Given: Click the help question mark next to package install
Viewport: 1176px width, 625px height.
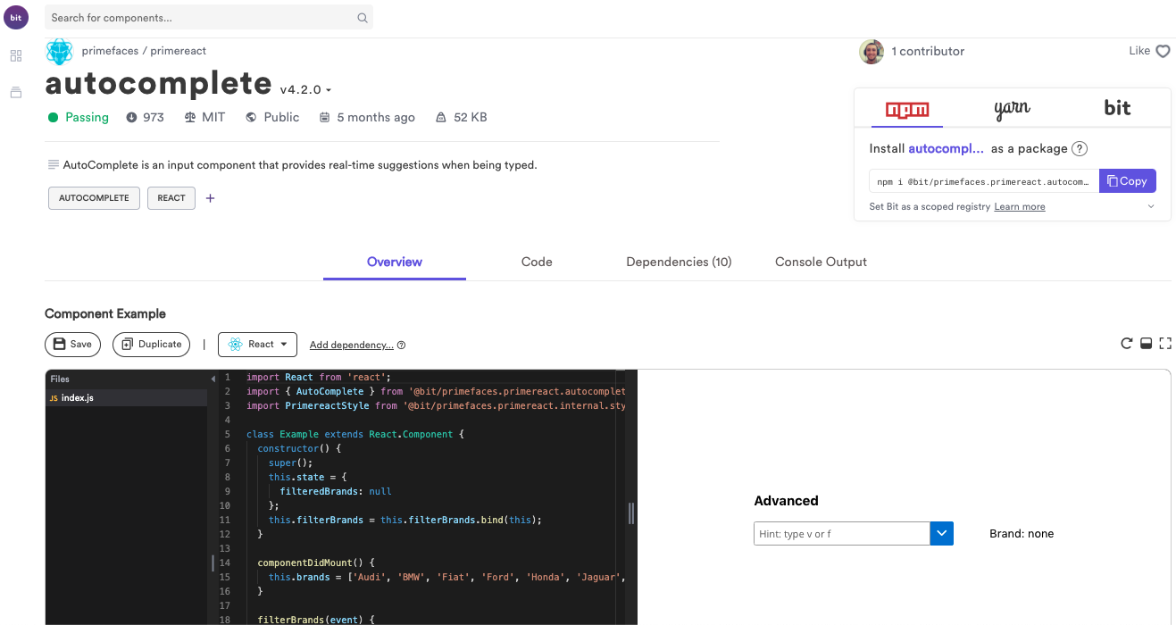Looking at the screenshot, I should pyautogui.click(x=1080, y=148).
